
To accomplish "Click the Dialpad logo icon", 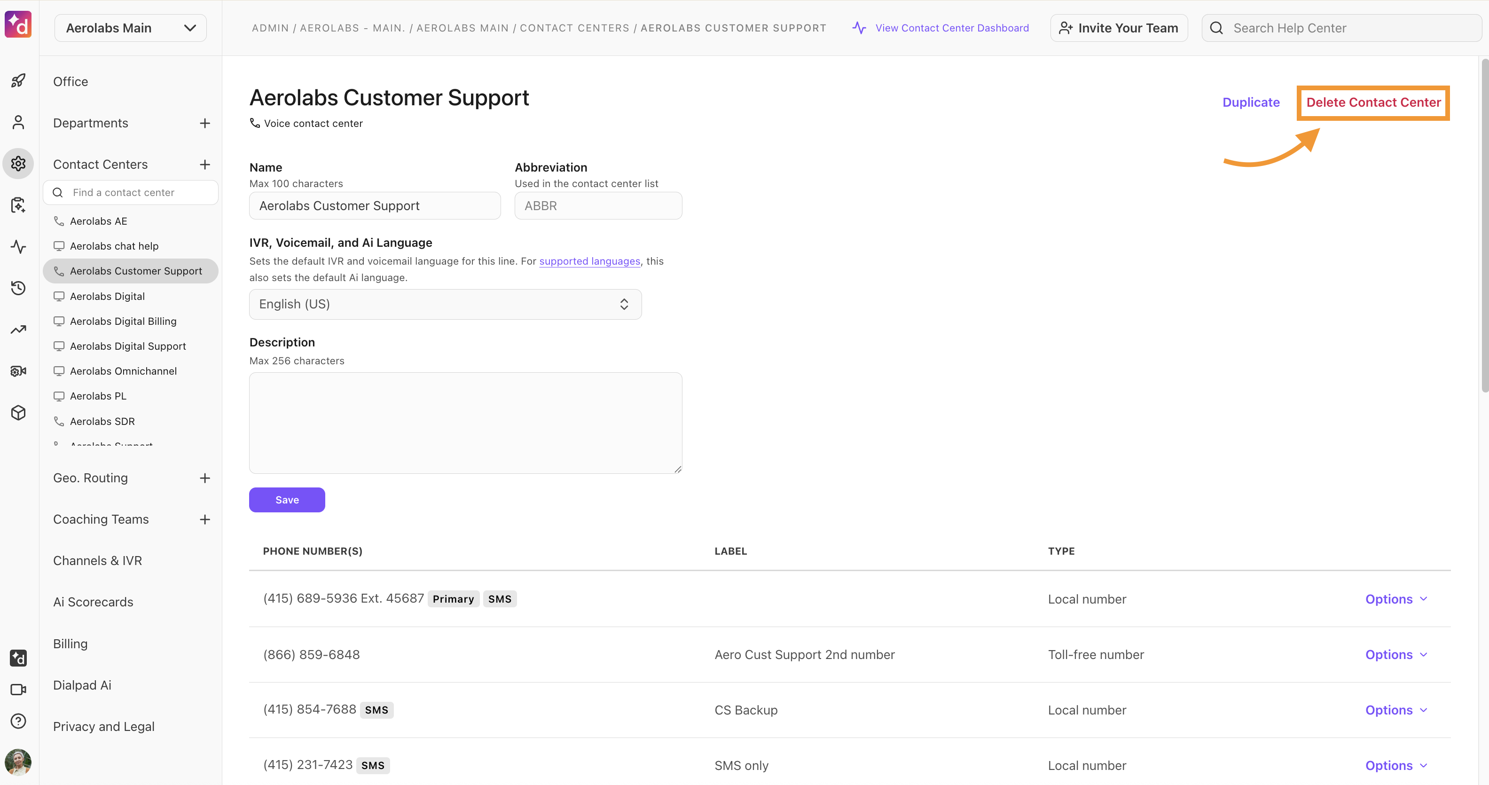I will [x=18, y=24].
